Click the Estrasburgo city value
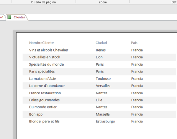 tap(105, 121)
